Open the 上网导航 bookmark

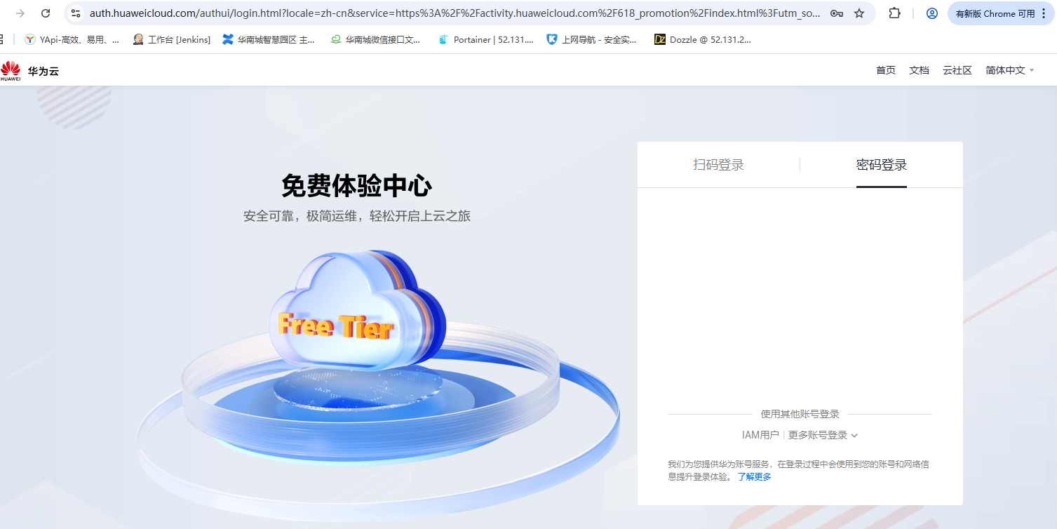click(x=591, y=40)
